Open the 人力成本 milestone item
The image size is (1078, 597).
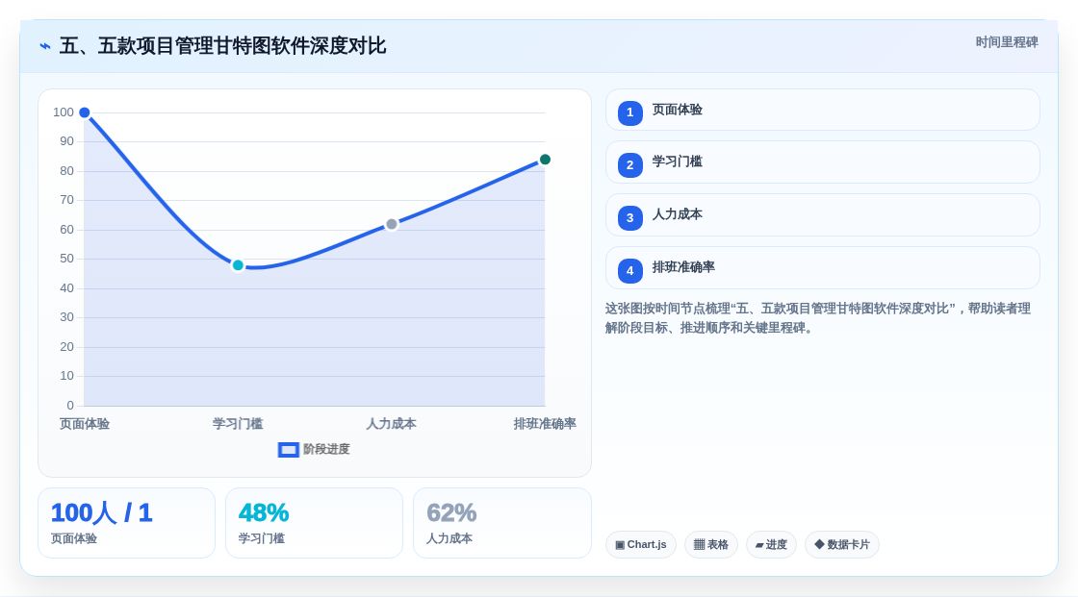click(822, 215)
